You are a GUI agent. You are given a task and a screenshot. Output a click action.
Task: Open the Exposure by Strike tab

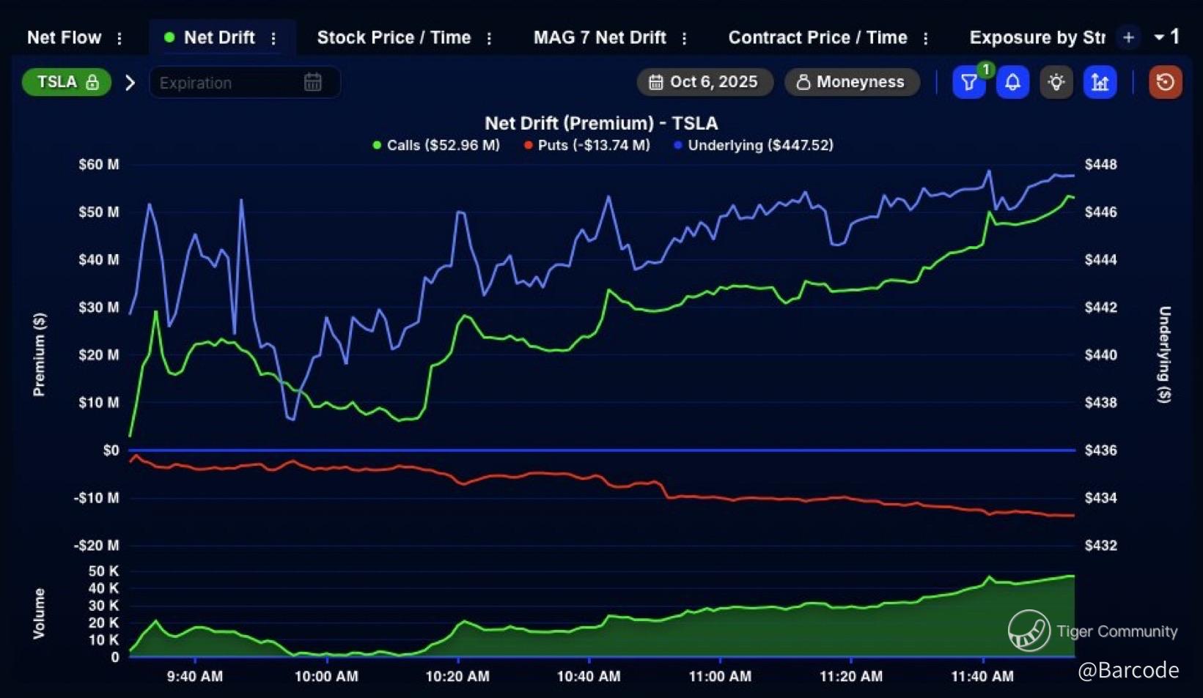click(1037, 37)
